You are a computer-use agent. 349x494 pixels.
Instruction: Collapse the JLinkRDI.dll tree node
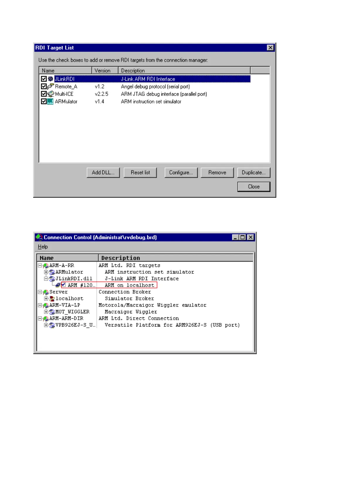pyautogui.click(x=46, y=279)
